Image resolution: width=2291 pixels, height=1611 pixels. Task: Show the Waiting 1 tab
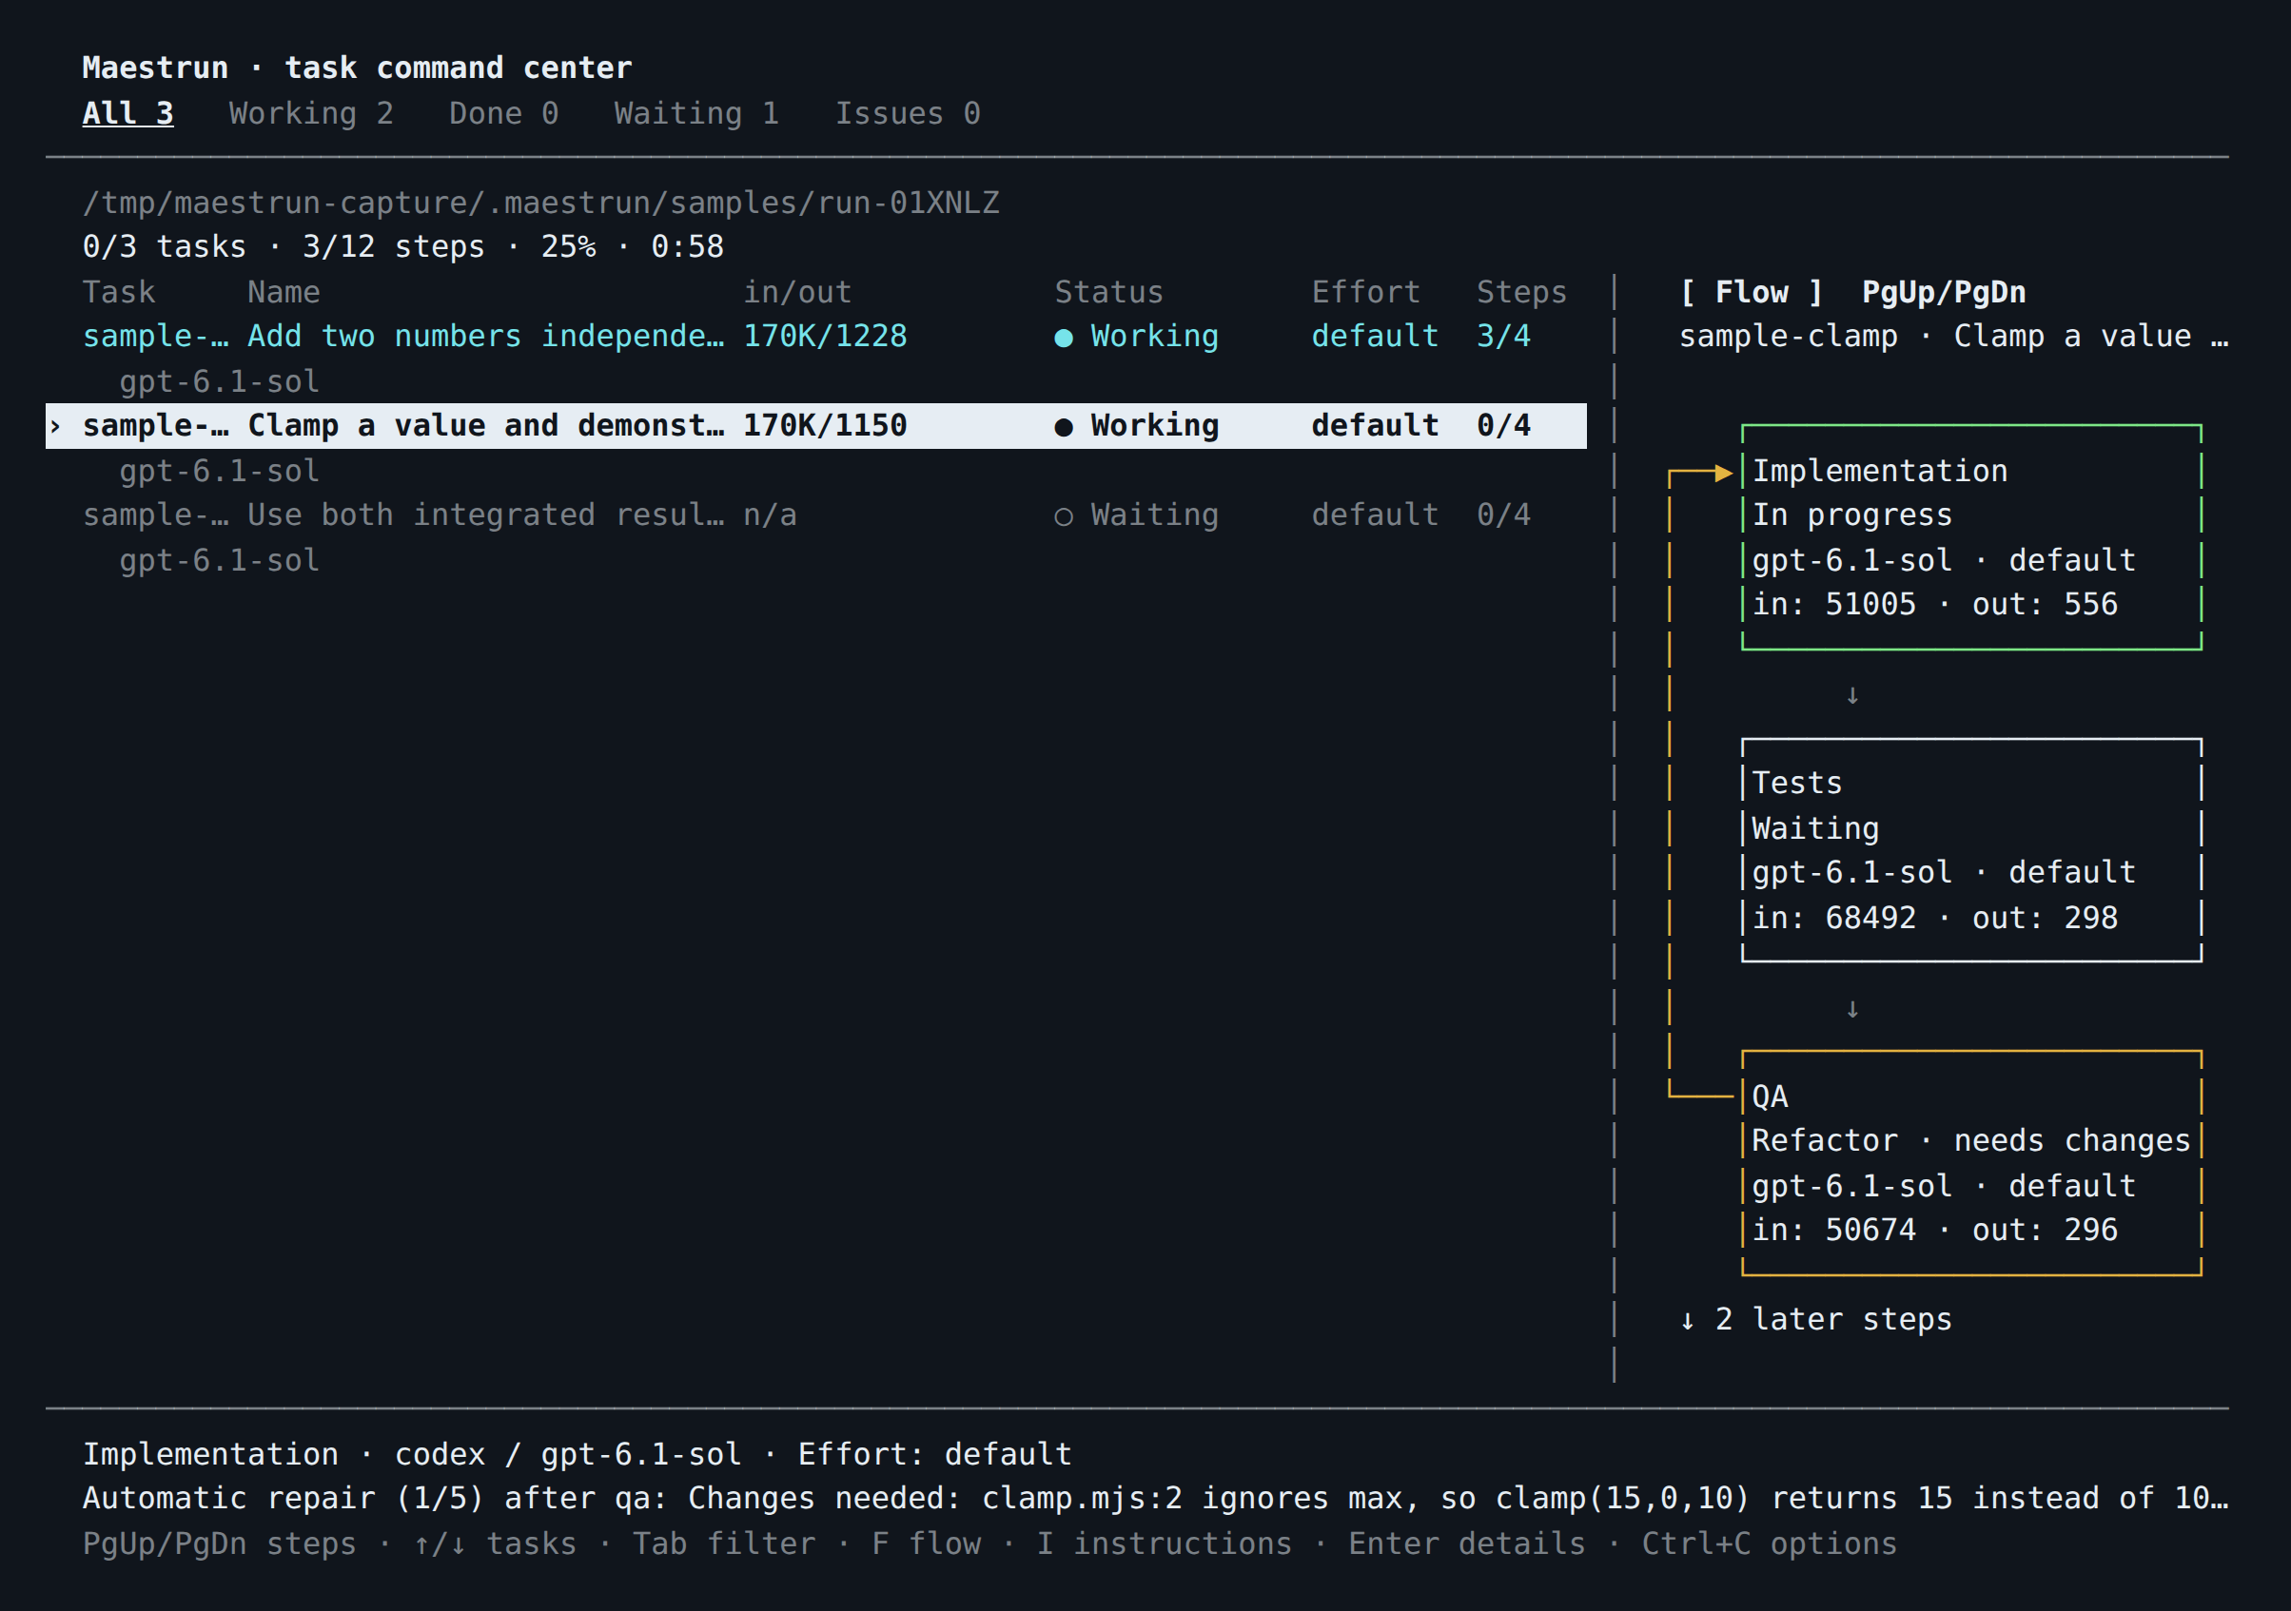coord(696,114)
